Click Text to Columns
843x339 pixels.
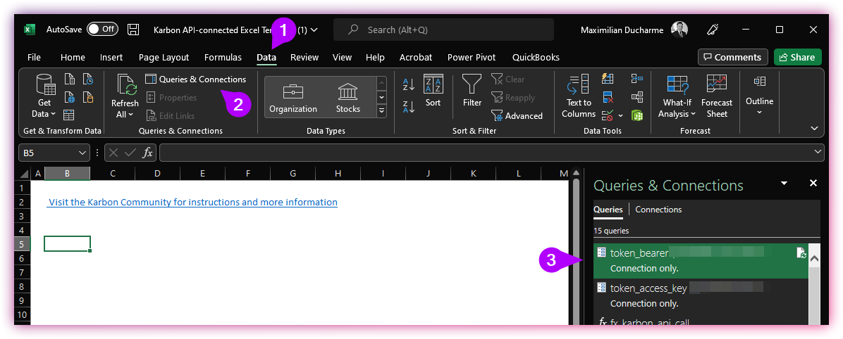pyautogui.click(x=579, y=96)
